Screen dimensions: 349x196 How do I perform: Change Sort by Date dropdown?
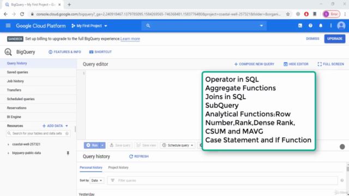click(x=97, y=180)
